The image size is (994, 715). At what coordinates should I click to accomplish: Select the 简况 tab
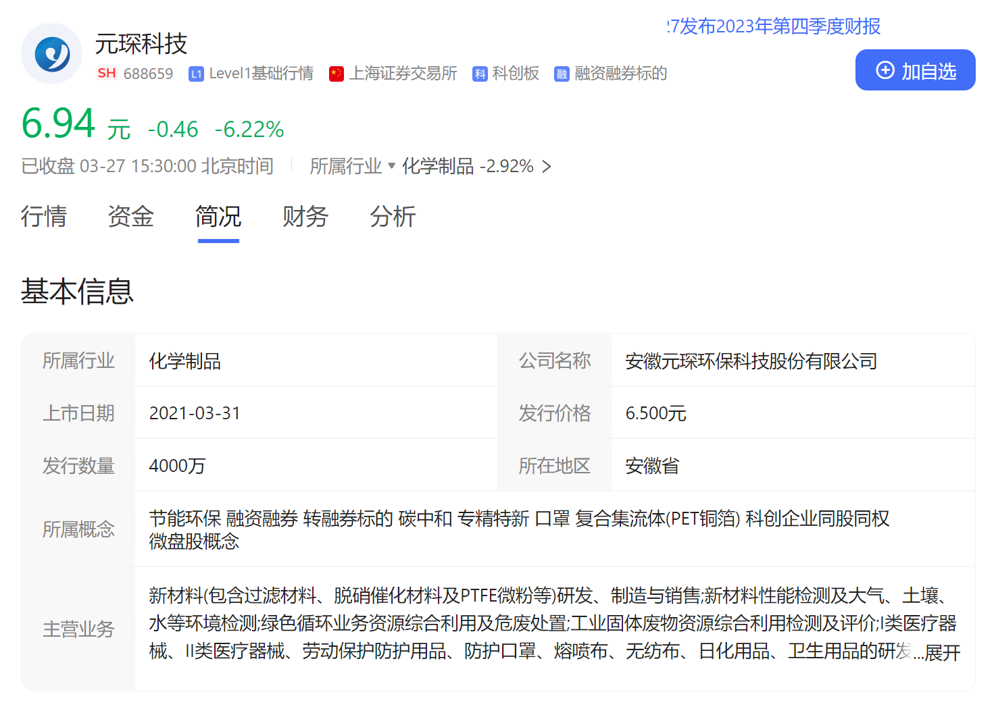coord(218,217)
